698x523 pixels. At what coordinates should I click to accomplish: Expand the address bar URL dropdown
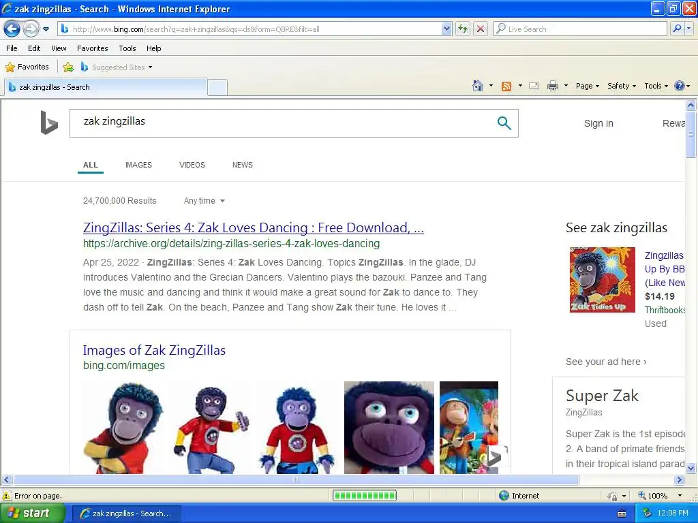[x=446, y=29]
